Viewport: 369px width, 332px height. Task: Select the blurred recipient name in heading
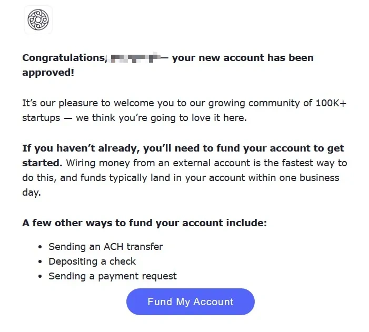(135, 57)
